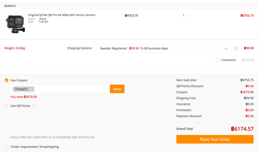Click the Promotion label in summary
Screen dimensions: 260x152
tap(184, 110)
